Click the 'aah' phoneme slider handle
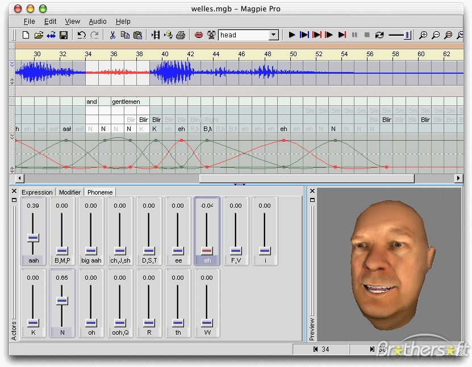Viewport: 472px width, 367px height. pyautogui.click(x=33, y=237)
